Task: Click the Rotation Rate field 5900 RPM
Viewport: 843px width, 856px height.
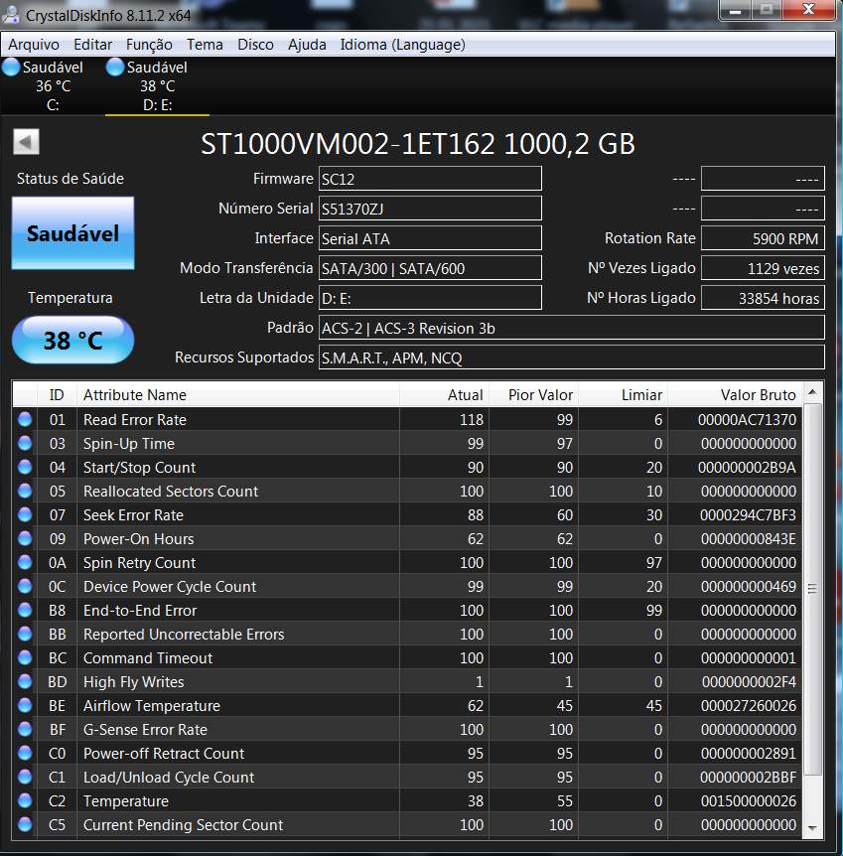Action: click(x=763, y=238)
